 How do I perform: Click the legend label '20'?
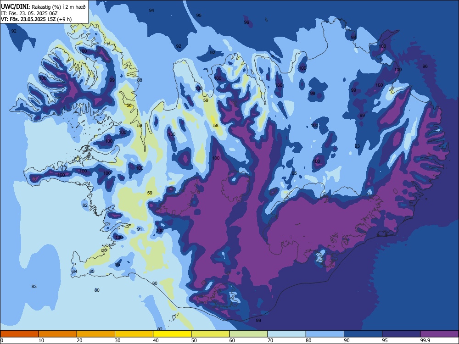pyautogui.click(x=79, y=340)
